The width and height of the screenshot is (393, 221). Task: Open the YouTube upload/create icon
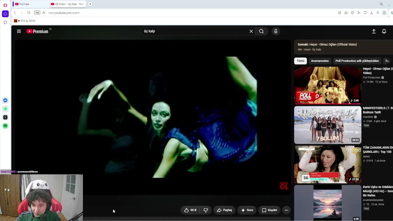(x=374, y=31)
